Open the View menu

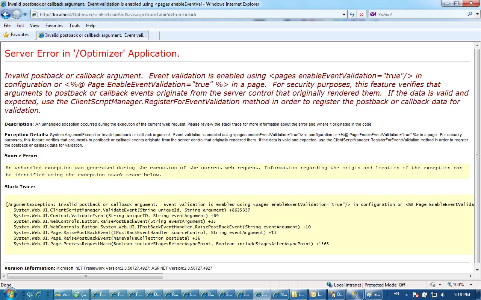pos(35,25)
